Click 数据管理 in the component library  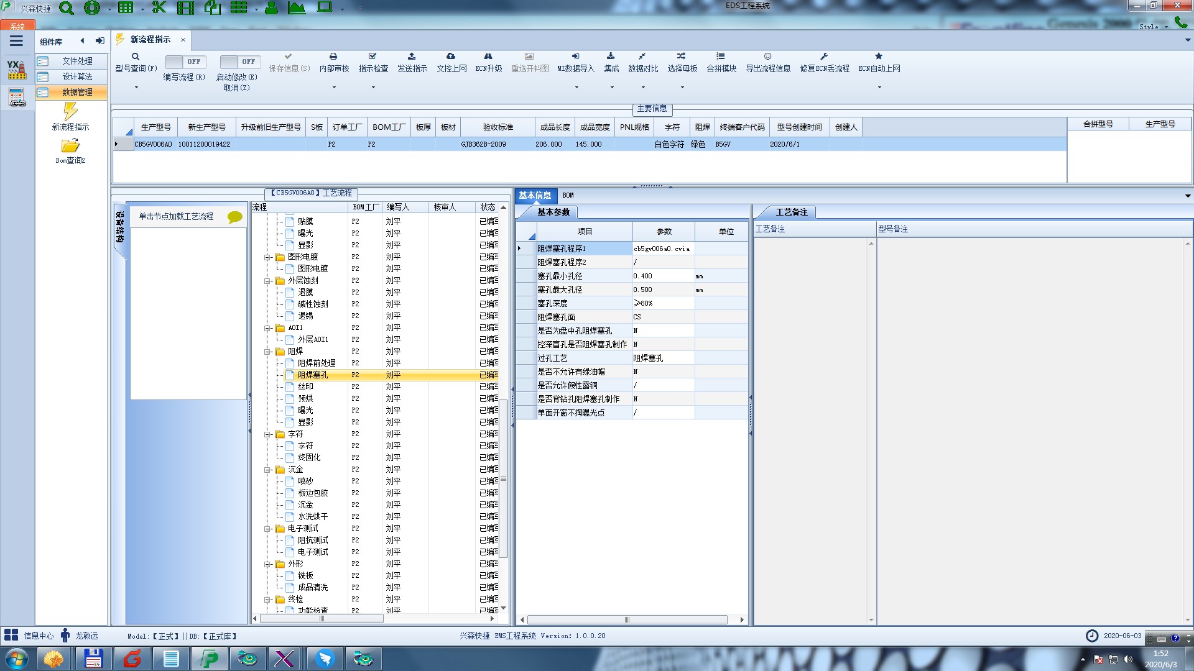pos(77,92)
